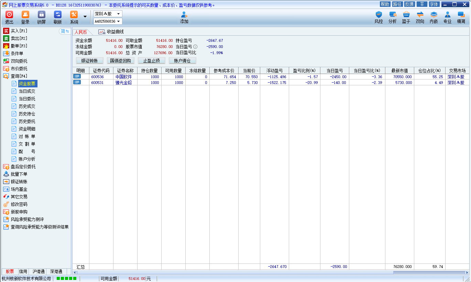This screenshot has height=282, width=471.
Task: Click the 添加 add account icon
Action: (x=184, y=15)
